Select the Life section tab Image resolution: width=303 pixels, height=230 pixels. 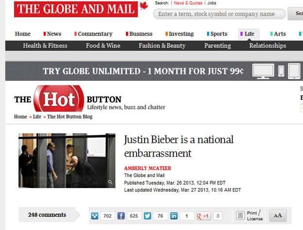249,34
